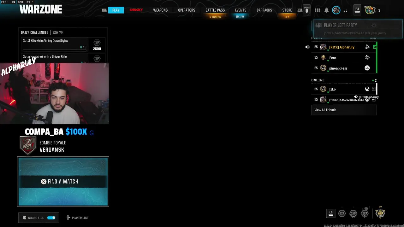This screenshot has height=227, width=404.
Task: Activate the battle pass 2XP token
Action: pyautogui.click(x=365, y=213)
